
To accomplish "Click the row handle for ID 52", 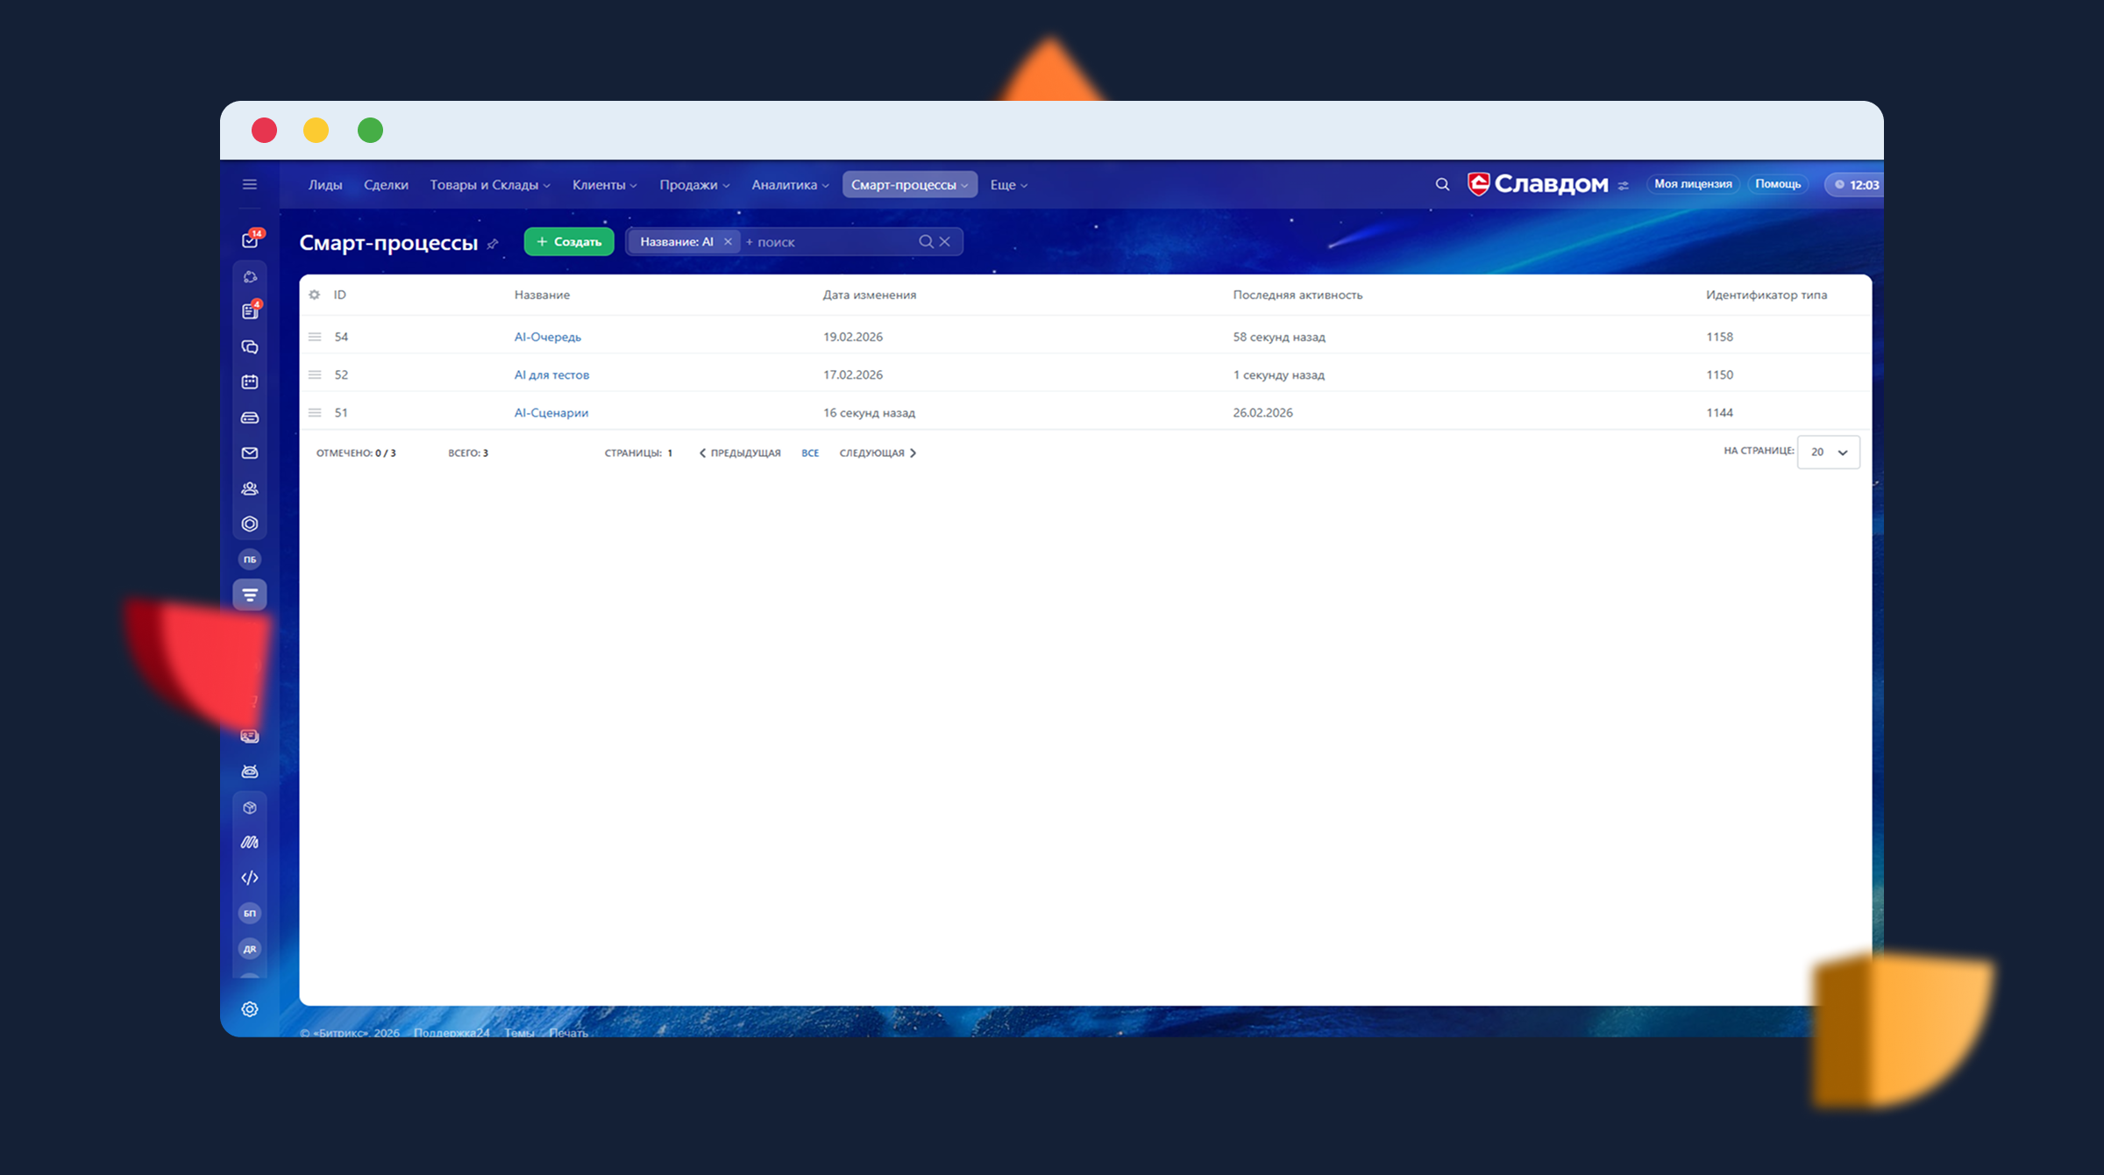I will (x=315, y=375).
